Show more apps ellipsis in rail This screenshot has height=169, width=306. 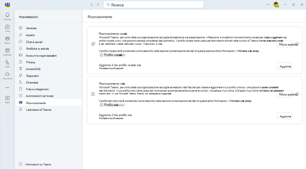coord(7,87)
